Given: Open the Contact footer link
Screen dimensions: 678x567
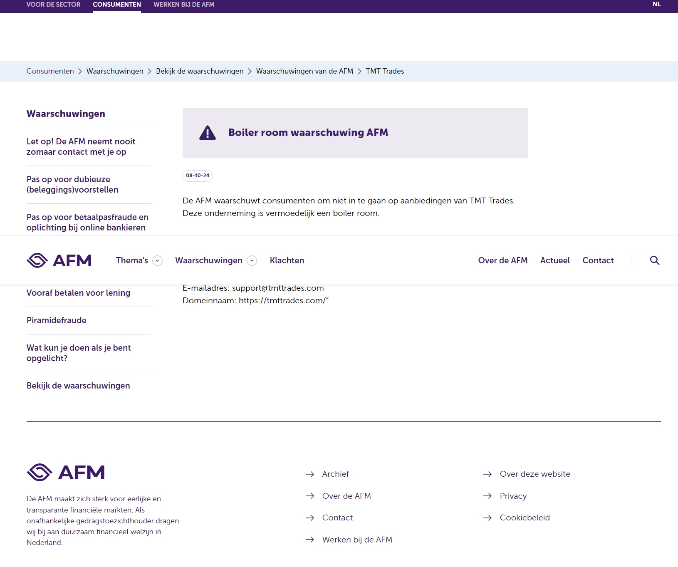Looking at the screenshot, I should (x=337, y=518).
